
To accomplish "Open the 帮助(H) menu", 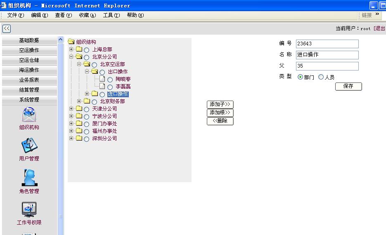I will (x=135, y=15).
